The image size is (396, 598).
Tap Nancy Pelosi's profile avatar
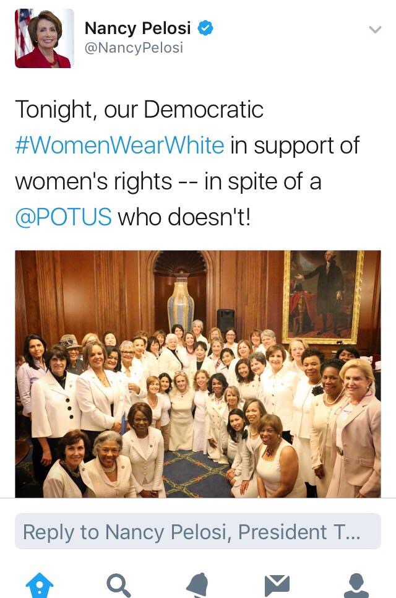[44, 38]
